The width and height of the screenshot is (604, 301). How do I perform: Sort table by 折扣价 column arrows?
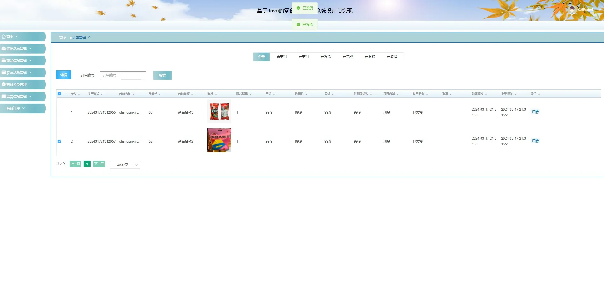click(306, 93)
